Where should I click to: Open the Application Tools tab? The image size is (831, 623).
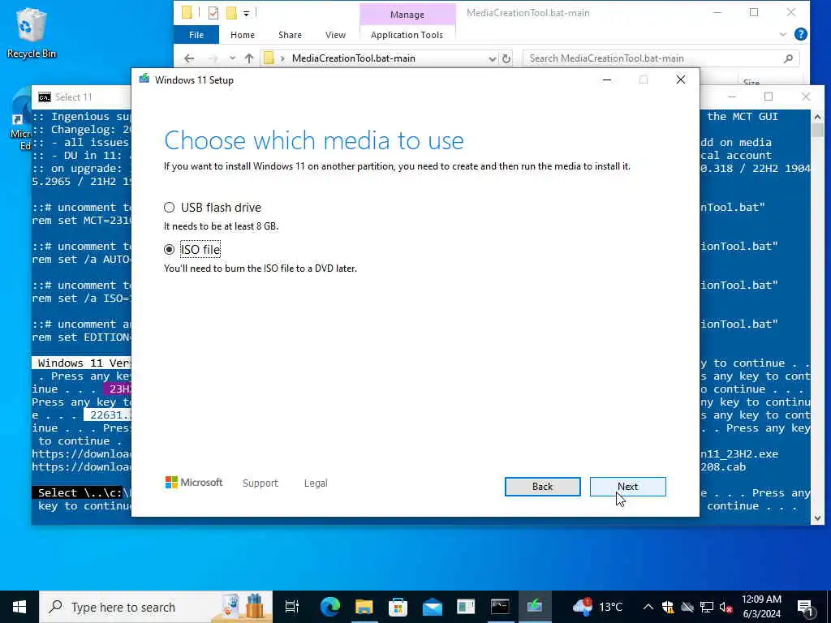(407, 35)
